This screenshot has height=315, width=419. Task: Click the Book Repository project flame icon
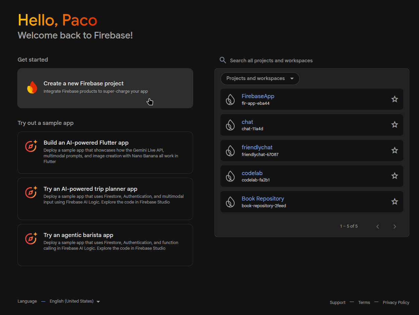(230, 202)
